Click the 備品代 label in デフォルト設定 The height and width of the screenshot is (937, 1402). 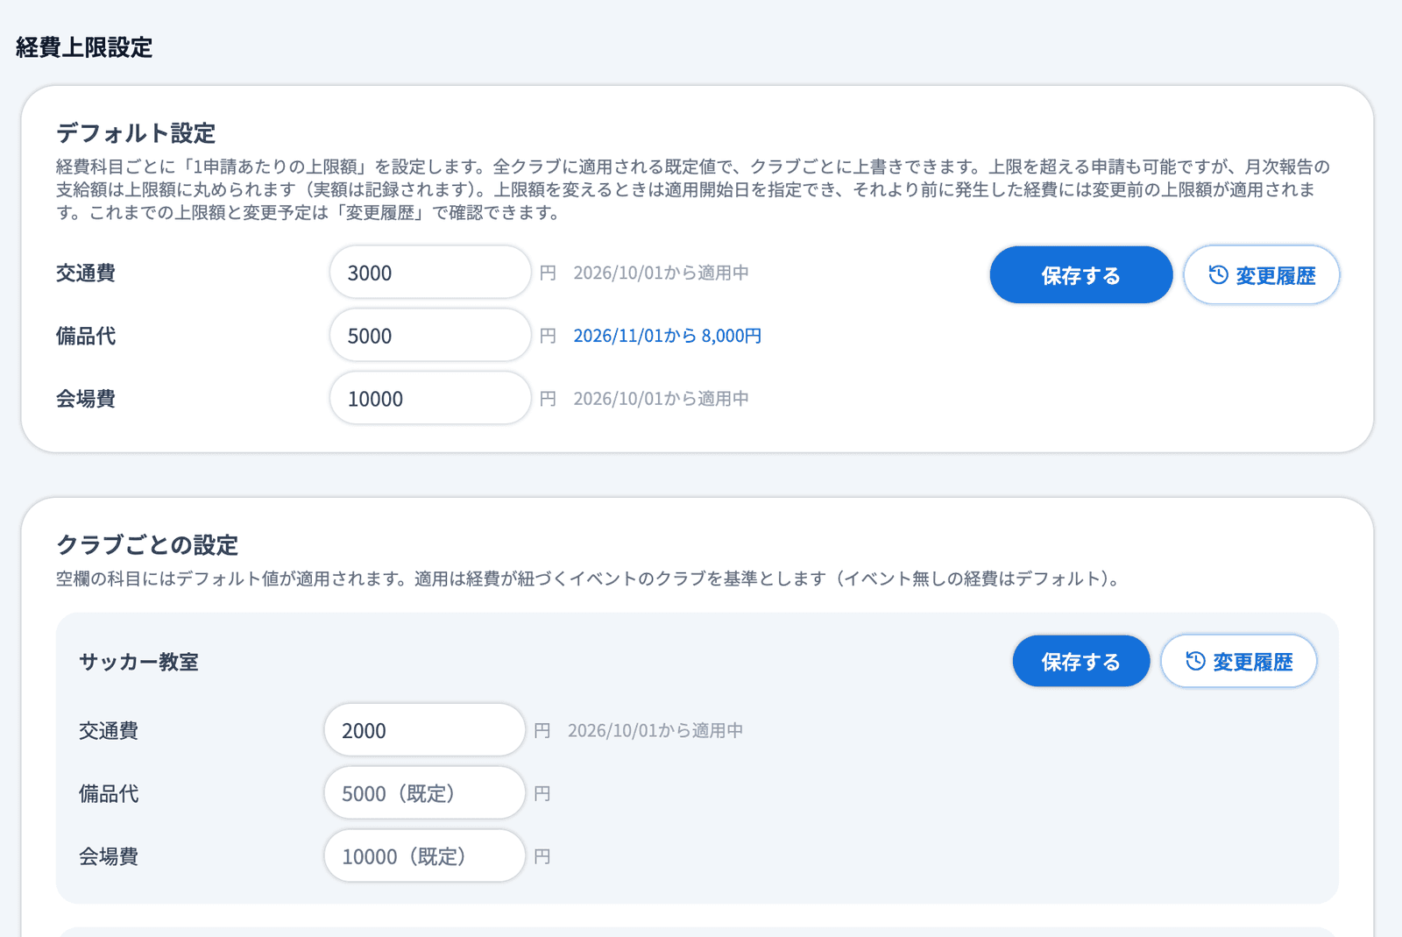86,337
